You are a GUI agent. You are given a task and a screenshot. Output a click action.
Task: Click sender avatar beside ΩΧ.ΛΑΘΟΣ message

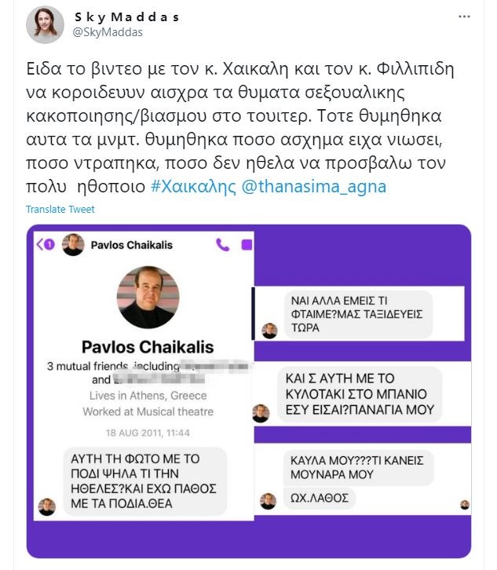click(268, 501)
